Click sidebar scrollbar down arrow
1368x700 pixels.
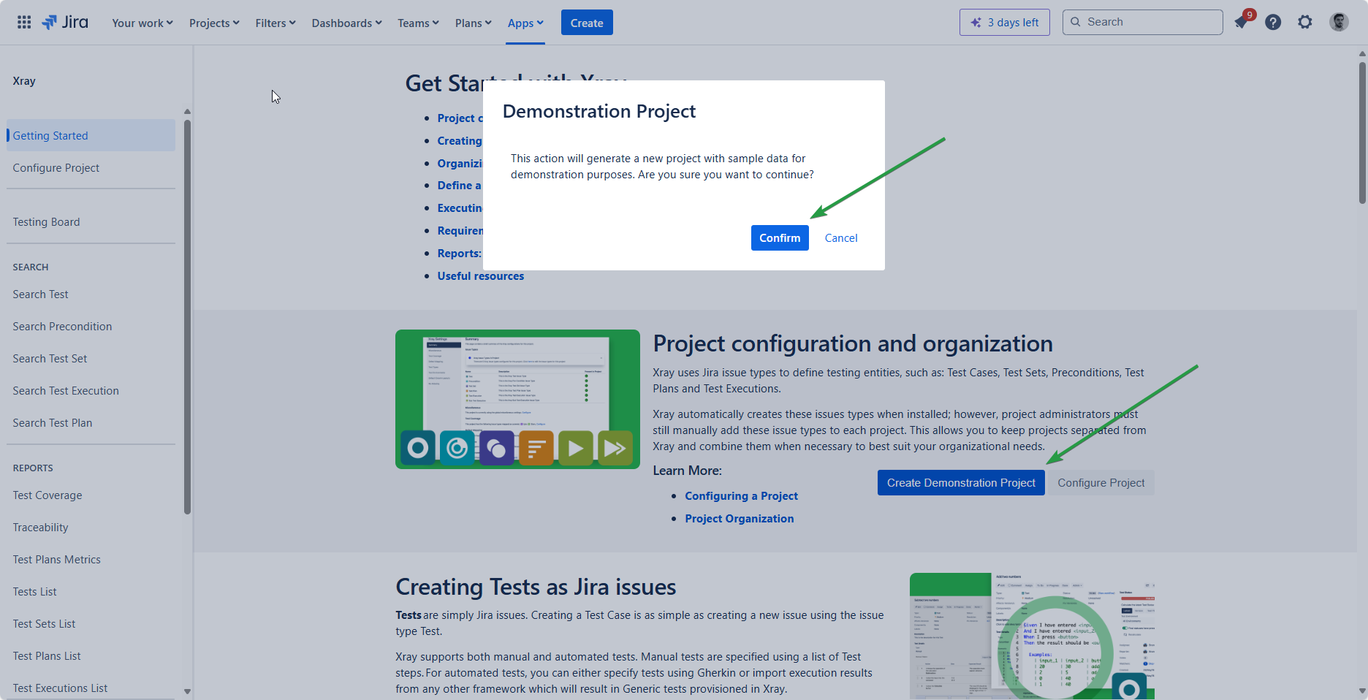187,691
